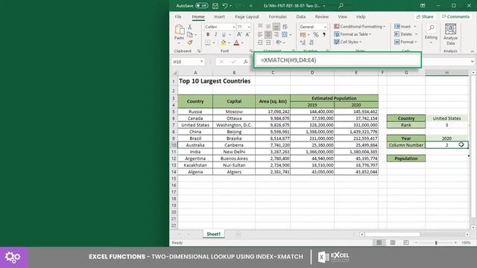Activate the Format Painter brush
The height and width of the screenshot is (268, 477).
(x=190, y=42)
